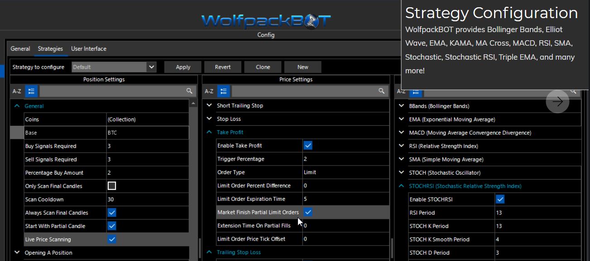The image size is (590, 261).
Task: Uncheck Start With Partial Candle
Action: point(112,226)
